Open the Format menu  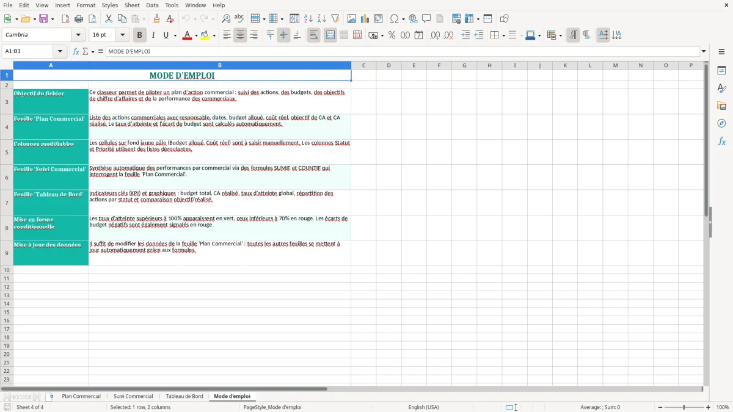pyautogui.click(x=86, y=5)
